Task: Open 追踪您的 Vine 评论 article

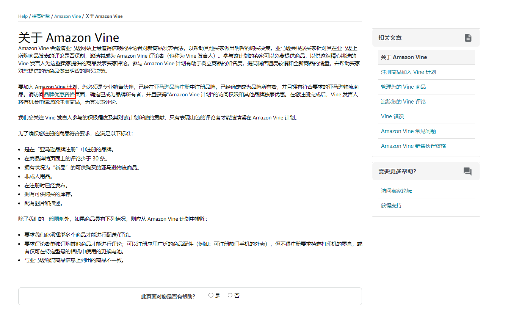Action: tap(403, 102)
